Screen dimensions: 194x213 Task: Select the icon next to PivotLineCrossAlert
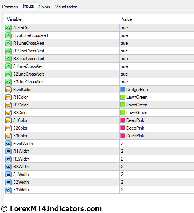coord(9,35)
